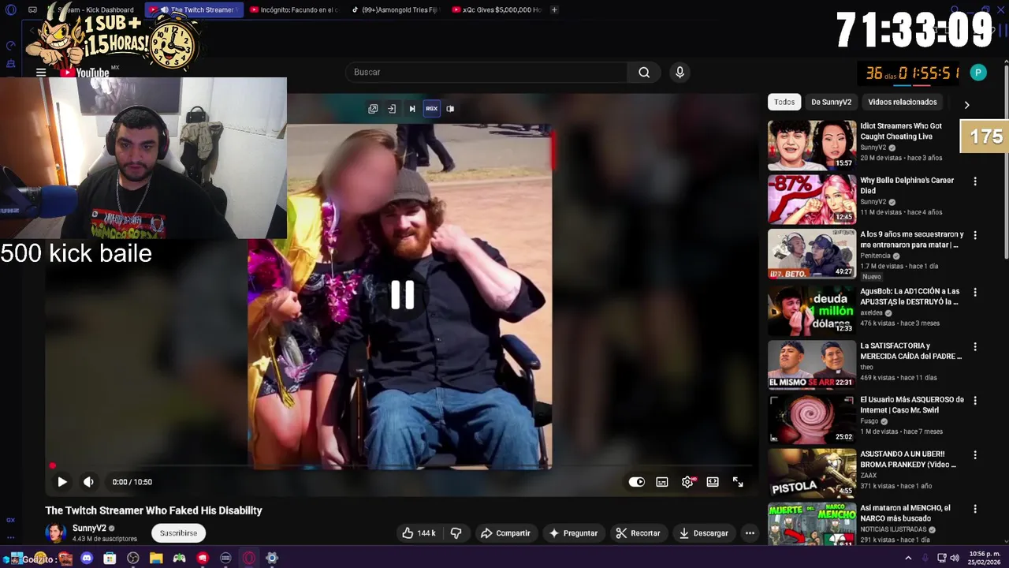The height and width of the screenshot is (568, 1009).
Task: Click the Compartir share button
Action: click(x=505, y=533)
